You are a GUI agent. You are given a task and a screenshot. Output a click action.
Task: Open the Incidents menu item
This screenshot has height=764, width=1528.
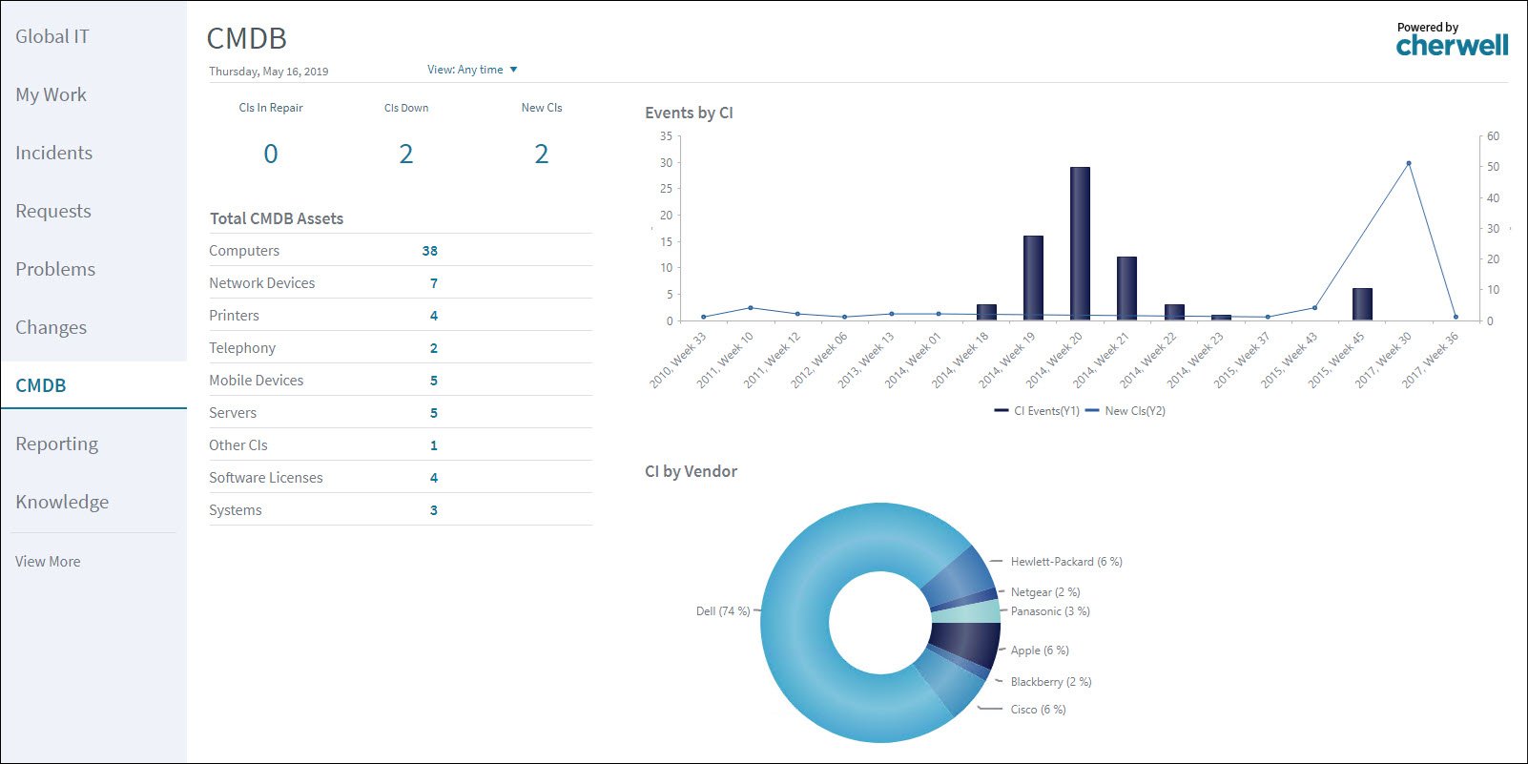[53, 153]
